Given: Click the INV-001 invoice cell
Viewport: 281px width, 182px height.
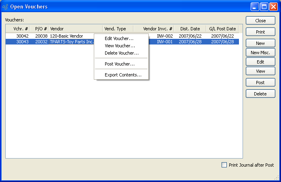Looking at the screenshot, I should pyautogui.click(x=165, y=42).
